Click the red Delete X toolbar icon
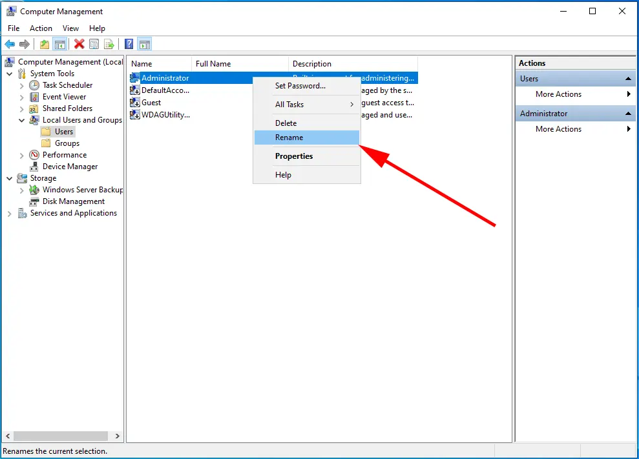Viewport: 639px width, 459px height. tap(79, 44)
